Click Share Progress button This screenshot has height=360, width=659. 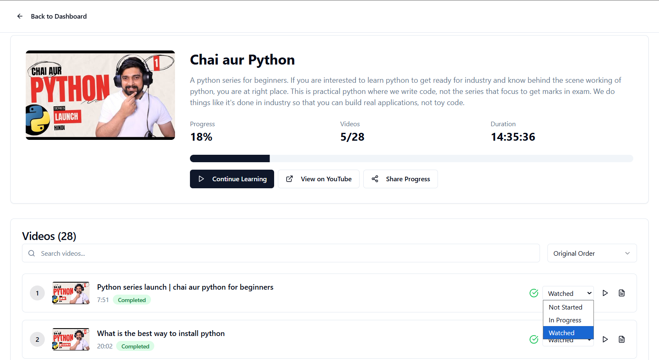(401, 179)
